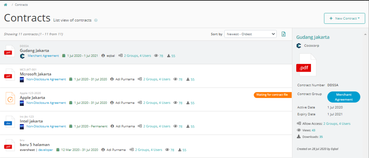The image size is (369, 158).
Task: Open Intel jakarta doc file icon
Action: pyautogui.click(x=9, y=122)
